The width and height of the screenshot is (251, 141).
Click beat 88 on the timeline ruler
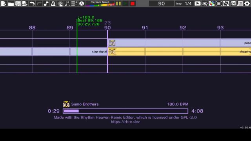(32, 28)
